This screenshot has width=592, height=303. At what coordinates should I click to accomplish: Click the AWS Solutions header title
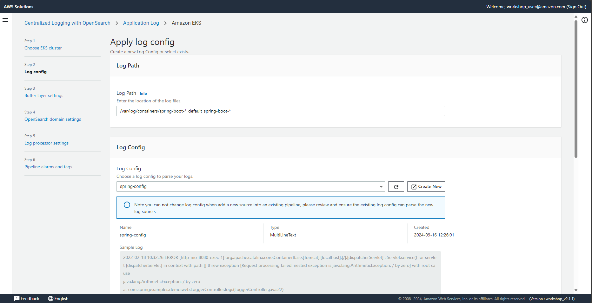(x=18, y=7)
